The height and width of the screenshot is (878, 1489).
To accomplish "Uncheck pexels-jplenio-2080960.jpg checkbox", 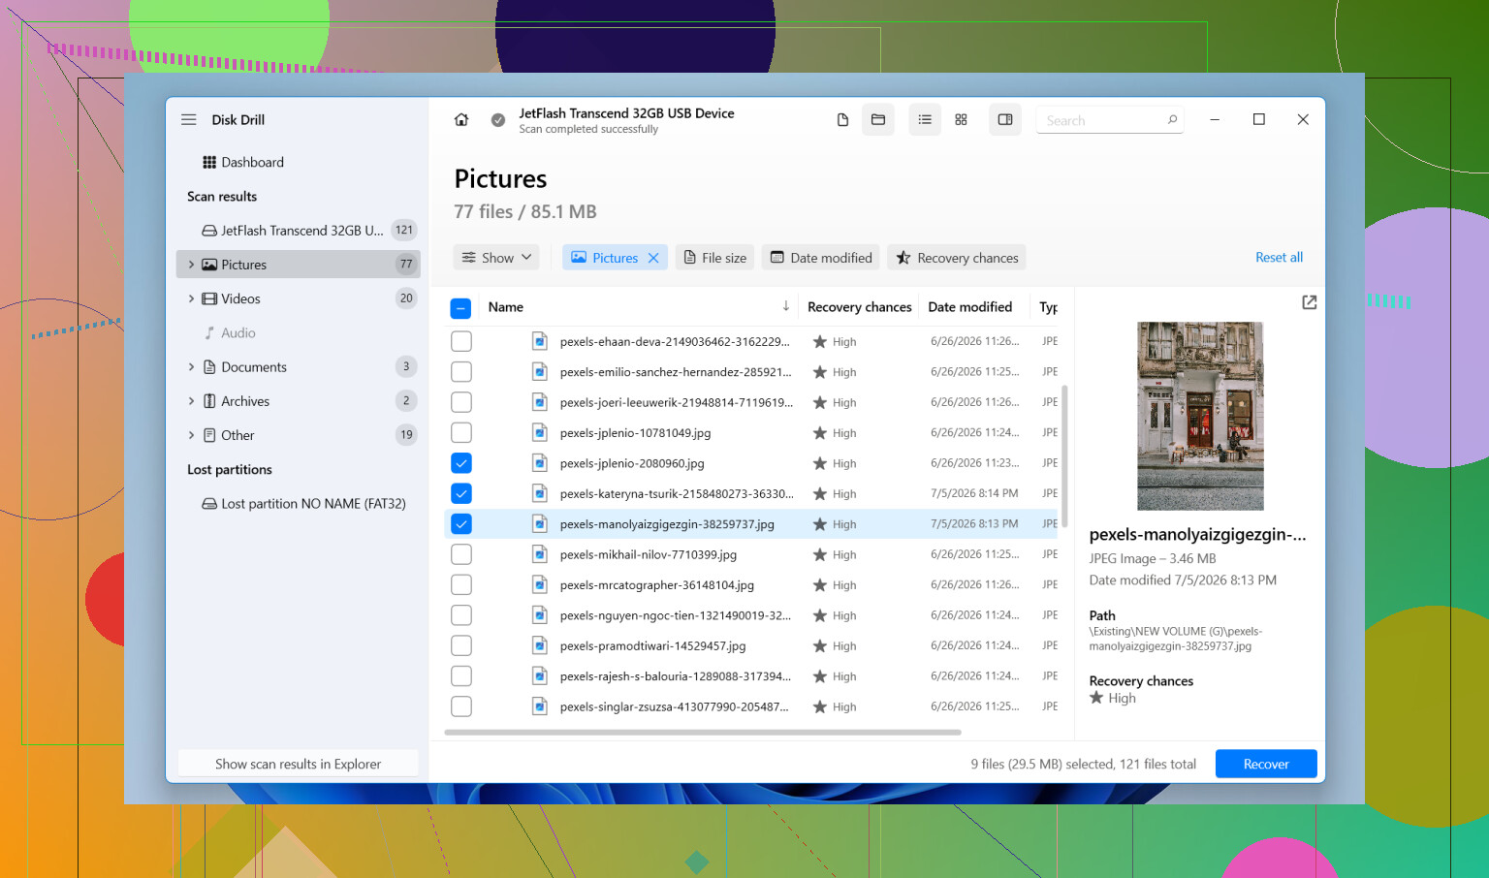I will pyautogui.click(x=461, y=463).
